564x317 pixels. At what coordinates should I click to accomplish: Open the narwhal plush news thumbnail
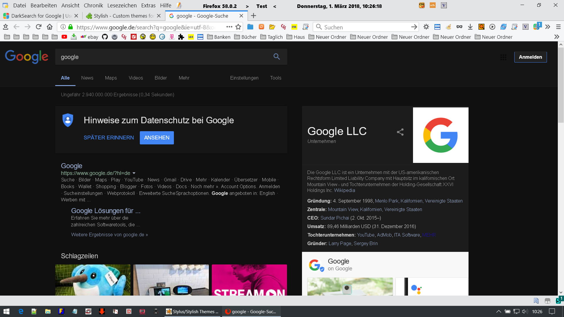point(93,280)
